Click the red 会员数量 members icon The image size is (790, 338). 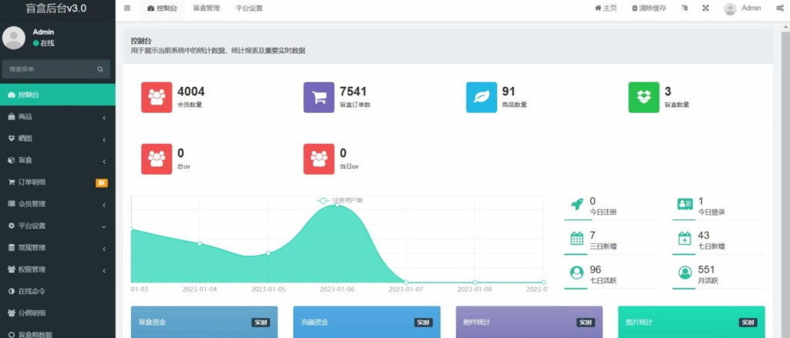(x=157, y=97)
